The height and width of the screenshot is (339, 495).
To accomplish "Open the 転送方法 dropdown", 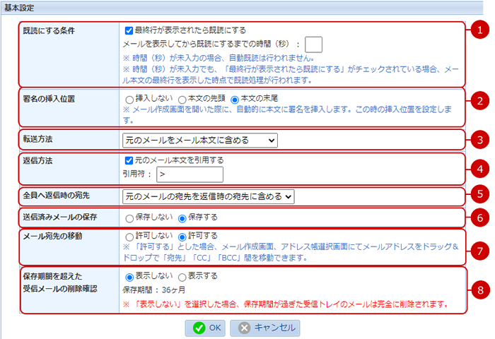I will click(200, 141).
